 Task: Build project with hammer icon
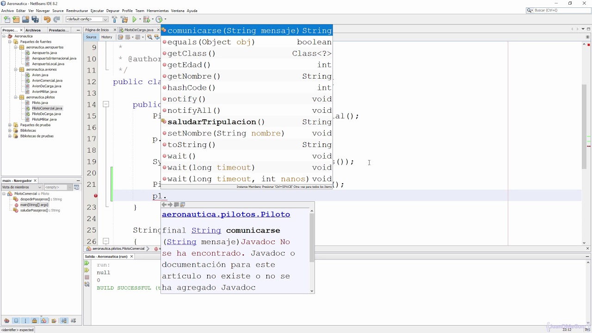coord(115,19)
